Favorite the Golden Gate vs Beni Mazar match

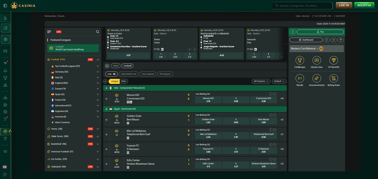pos(106,120)
